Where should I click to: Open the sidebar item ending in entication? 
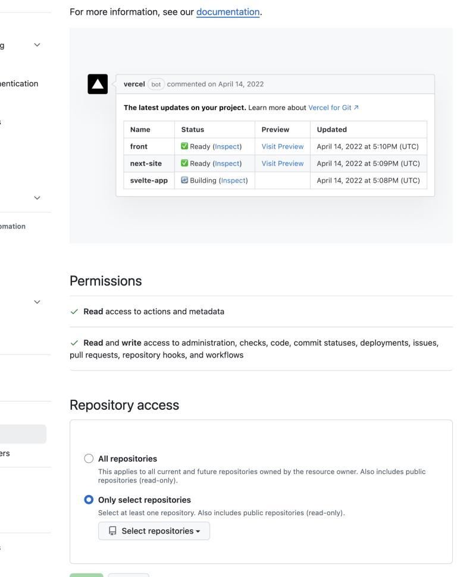(x=19, y=84)
